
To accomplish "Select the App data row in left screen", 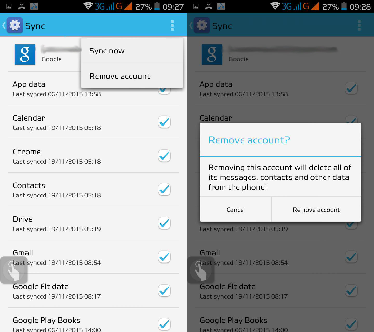I will tap(94, 88).
